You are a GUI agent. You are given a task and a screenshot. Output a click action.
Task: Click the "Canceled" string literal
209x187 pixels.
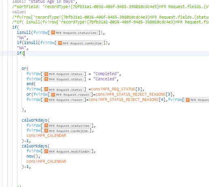pyautogui.click(x=105, y=79)
